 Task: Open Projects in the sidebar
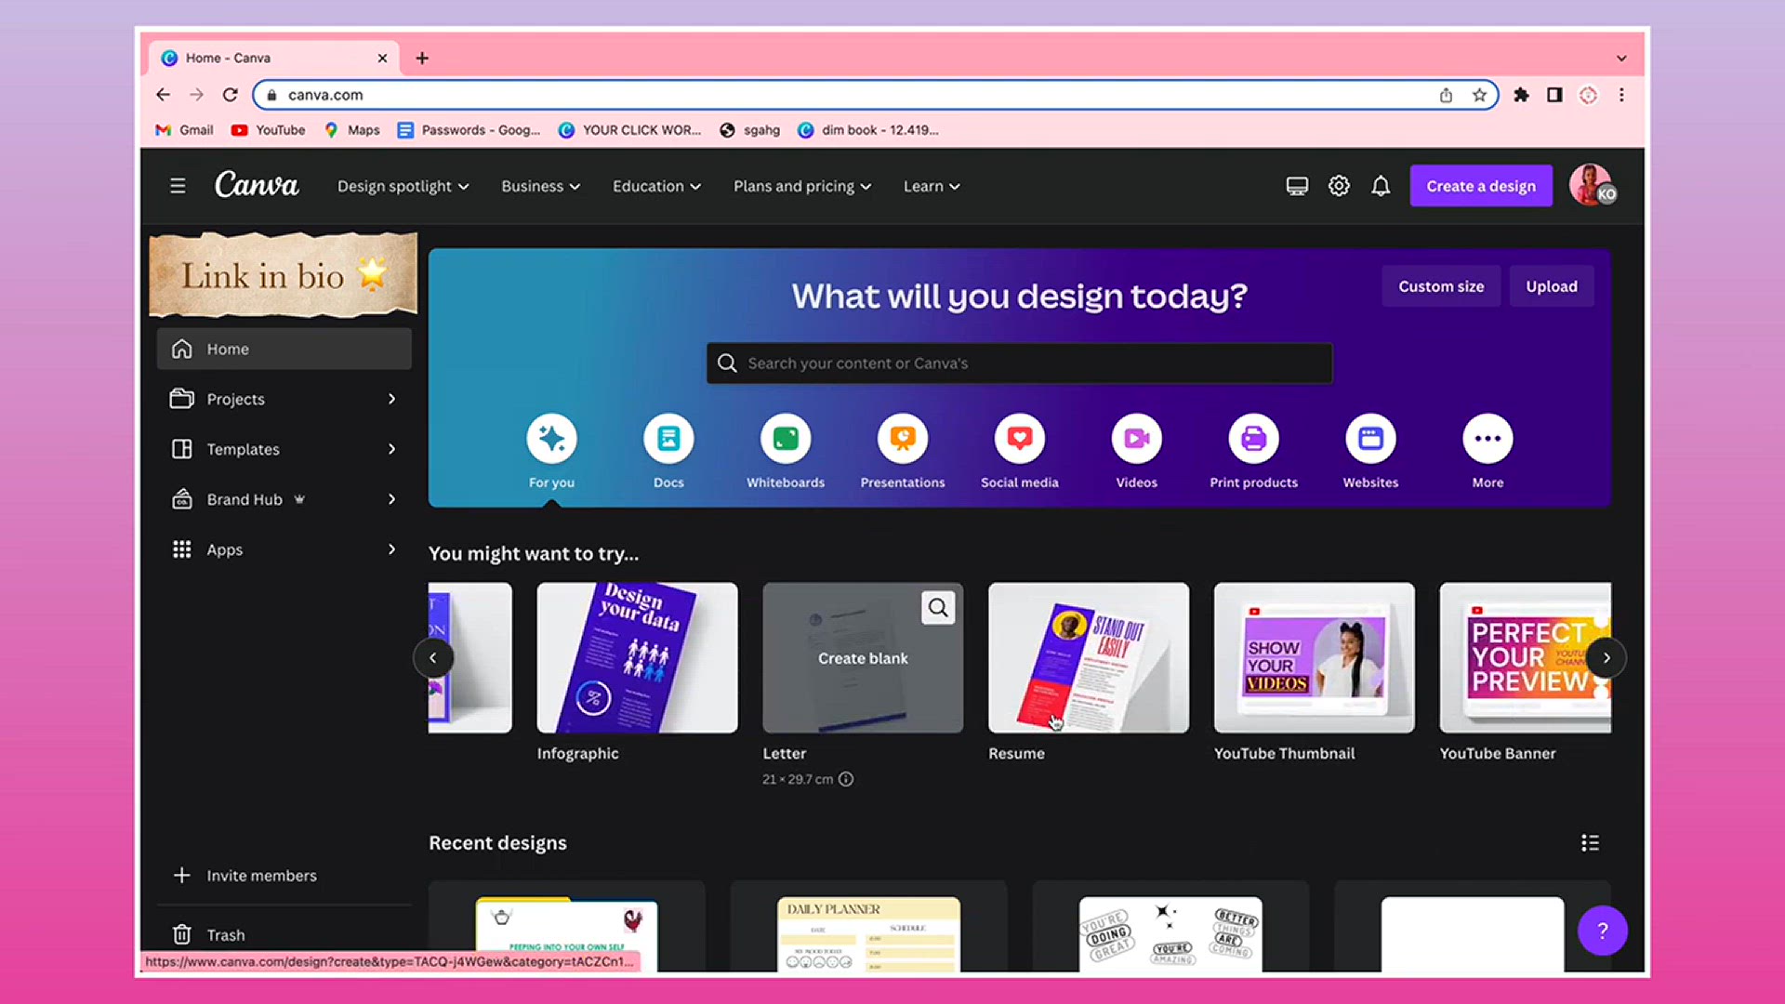(x=284, y=399)
